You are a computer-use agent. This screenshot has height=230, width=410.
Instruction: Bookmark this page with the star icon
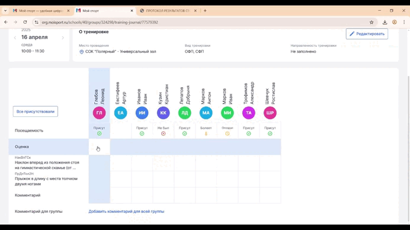click(x=371, y=23)
